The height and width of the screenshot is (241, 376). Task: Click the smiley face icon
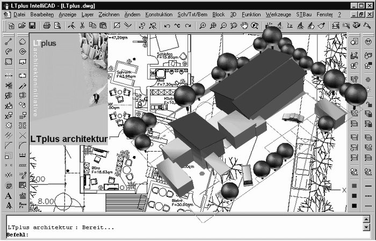(x=368, y=42)
